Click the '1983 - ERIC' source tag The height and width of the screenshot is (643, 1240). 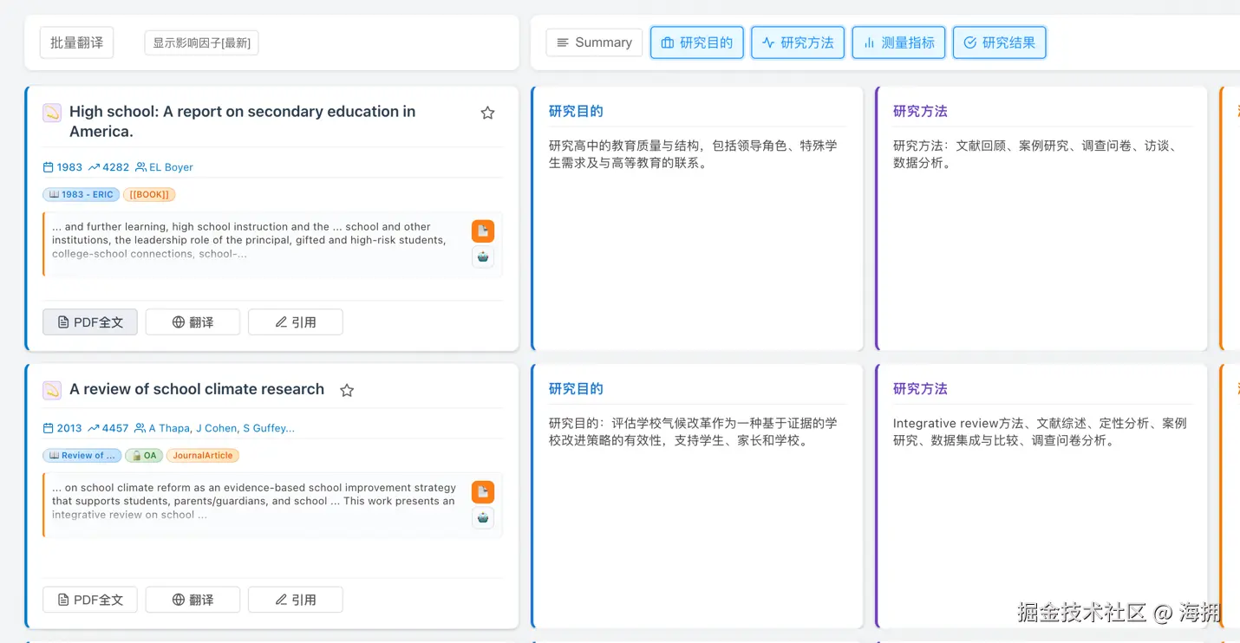(x=82, y=195)
